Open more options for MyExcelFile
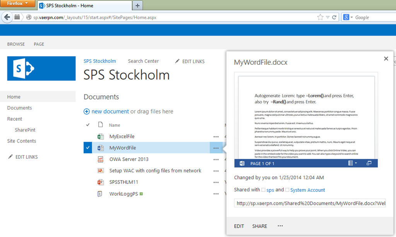Viewport: 396px width, 237px height. (x=216, y=137)
